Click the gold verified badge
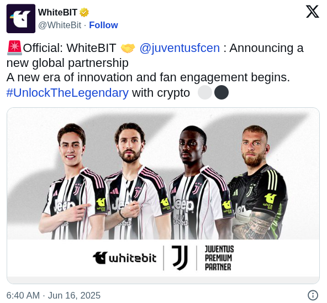 click(x=84, y=13)
